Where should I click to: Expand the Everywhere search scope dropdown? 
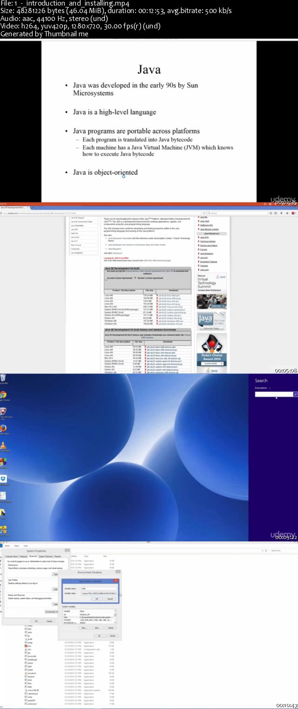(x=263, y=388)
